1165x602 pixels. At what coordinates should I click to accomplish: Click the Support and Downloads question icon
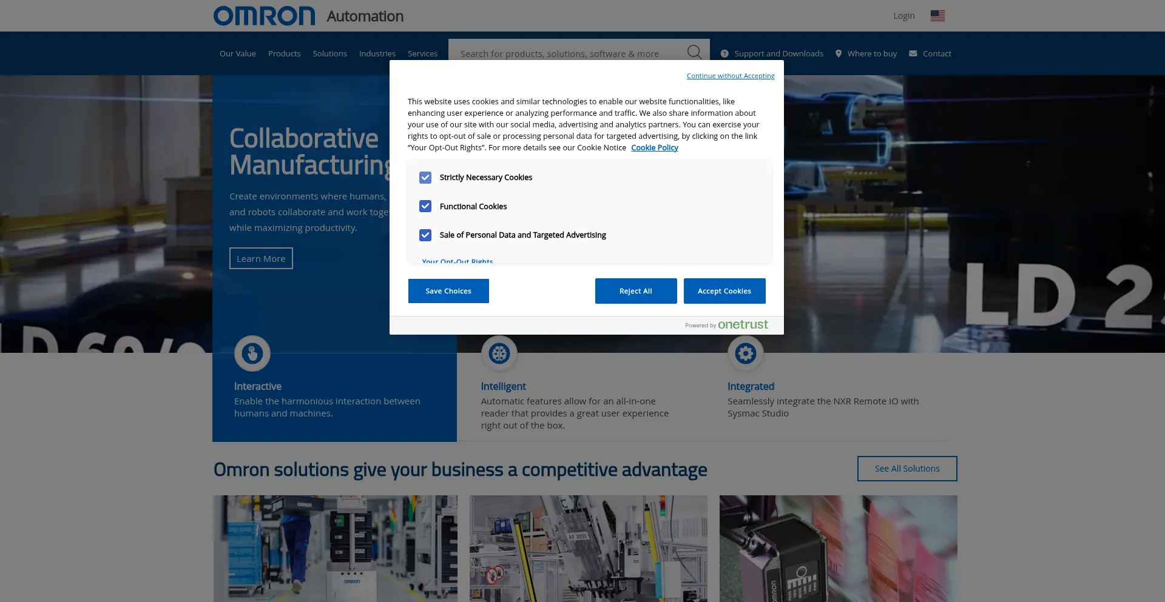(724, 54)
